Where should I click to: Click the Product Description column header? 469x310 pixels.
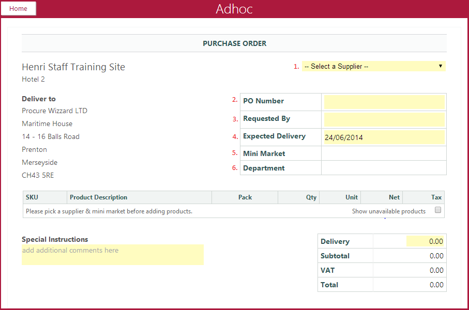click(x=98, y=197)
